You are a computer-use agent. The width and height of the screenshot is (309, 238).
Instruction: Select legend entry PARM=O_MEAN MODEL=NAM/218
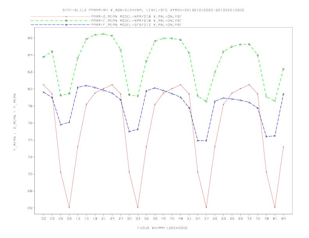coord(136,16)
